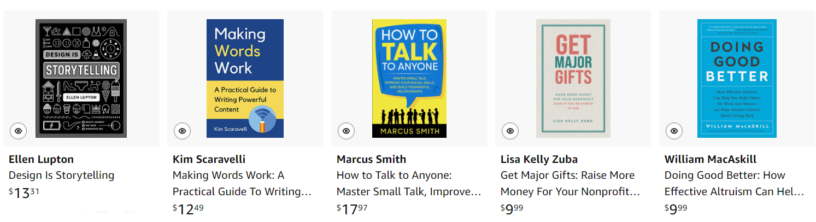The width and height of the screenshot is (816, 222).
Task: Open the Making Words Work cover image
Action: (245, 78)
